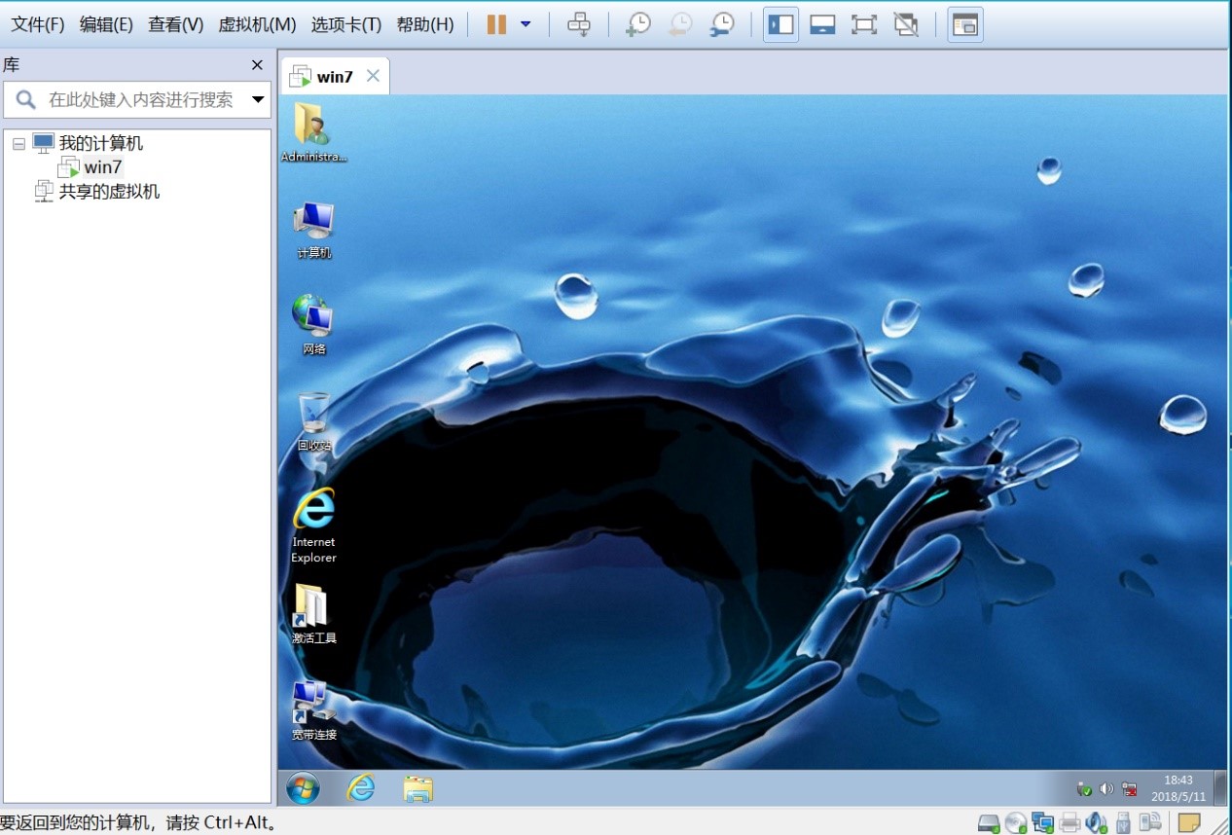Click the Show desktop button in guest taskbar
The height and width of the screenshot is (835, 1232).
click(x=1220, y=788)
